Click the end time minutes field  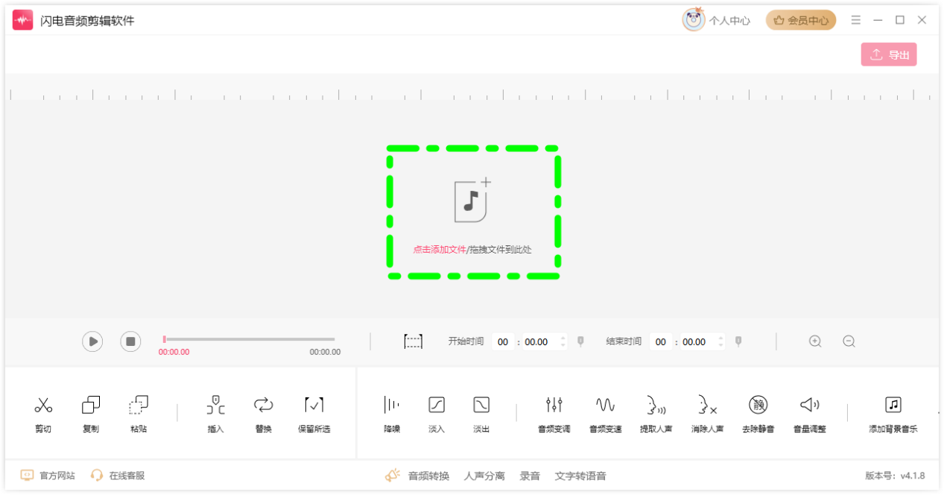(661, 342)
